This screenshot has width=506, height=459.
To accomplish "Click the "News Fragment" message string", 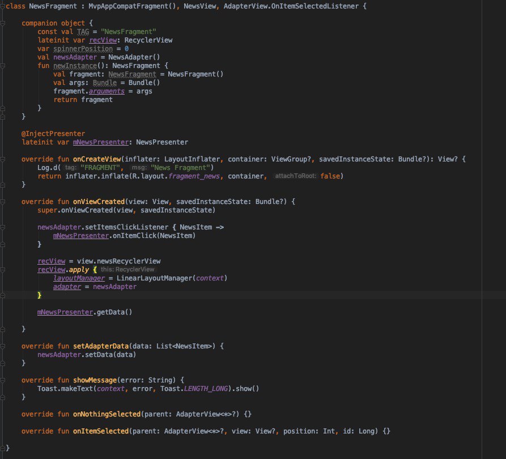I will [180, 168].
